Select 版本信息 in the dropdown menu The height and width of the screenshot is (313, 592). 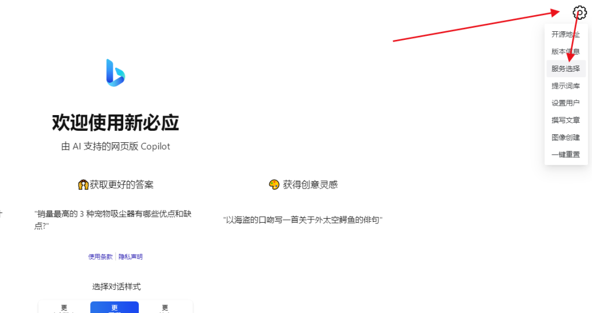(566, 51)
